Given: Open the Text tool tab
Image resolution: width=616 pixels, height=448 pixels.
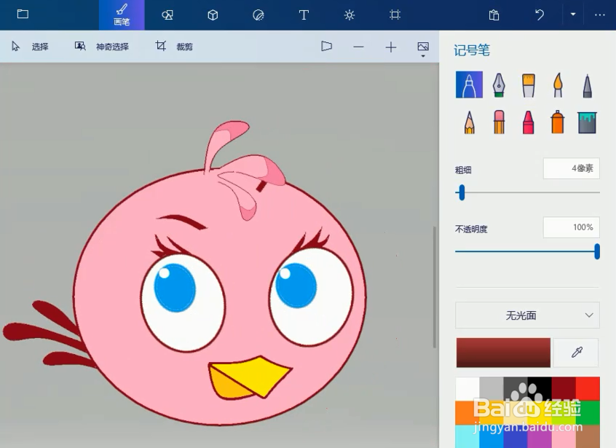Looking at the screenshot, I should coord(304,15).
